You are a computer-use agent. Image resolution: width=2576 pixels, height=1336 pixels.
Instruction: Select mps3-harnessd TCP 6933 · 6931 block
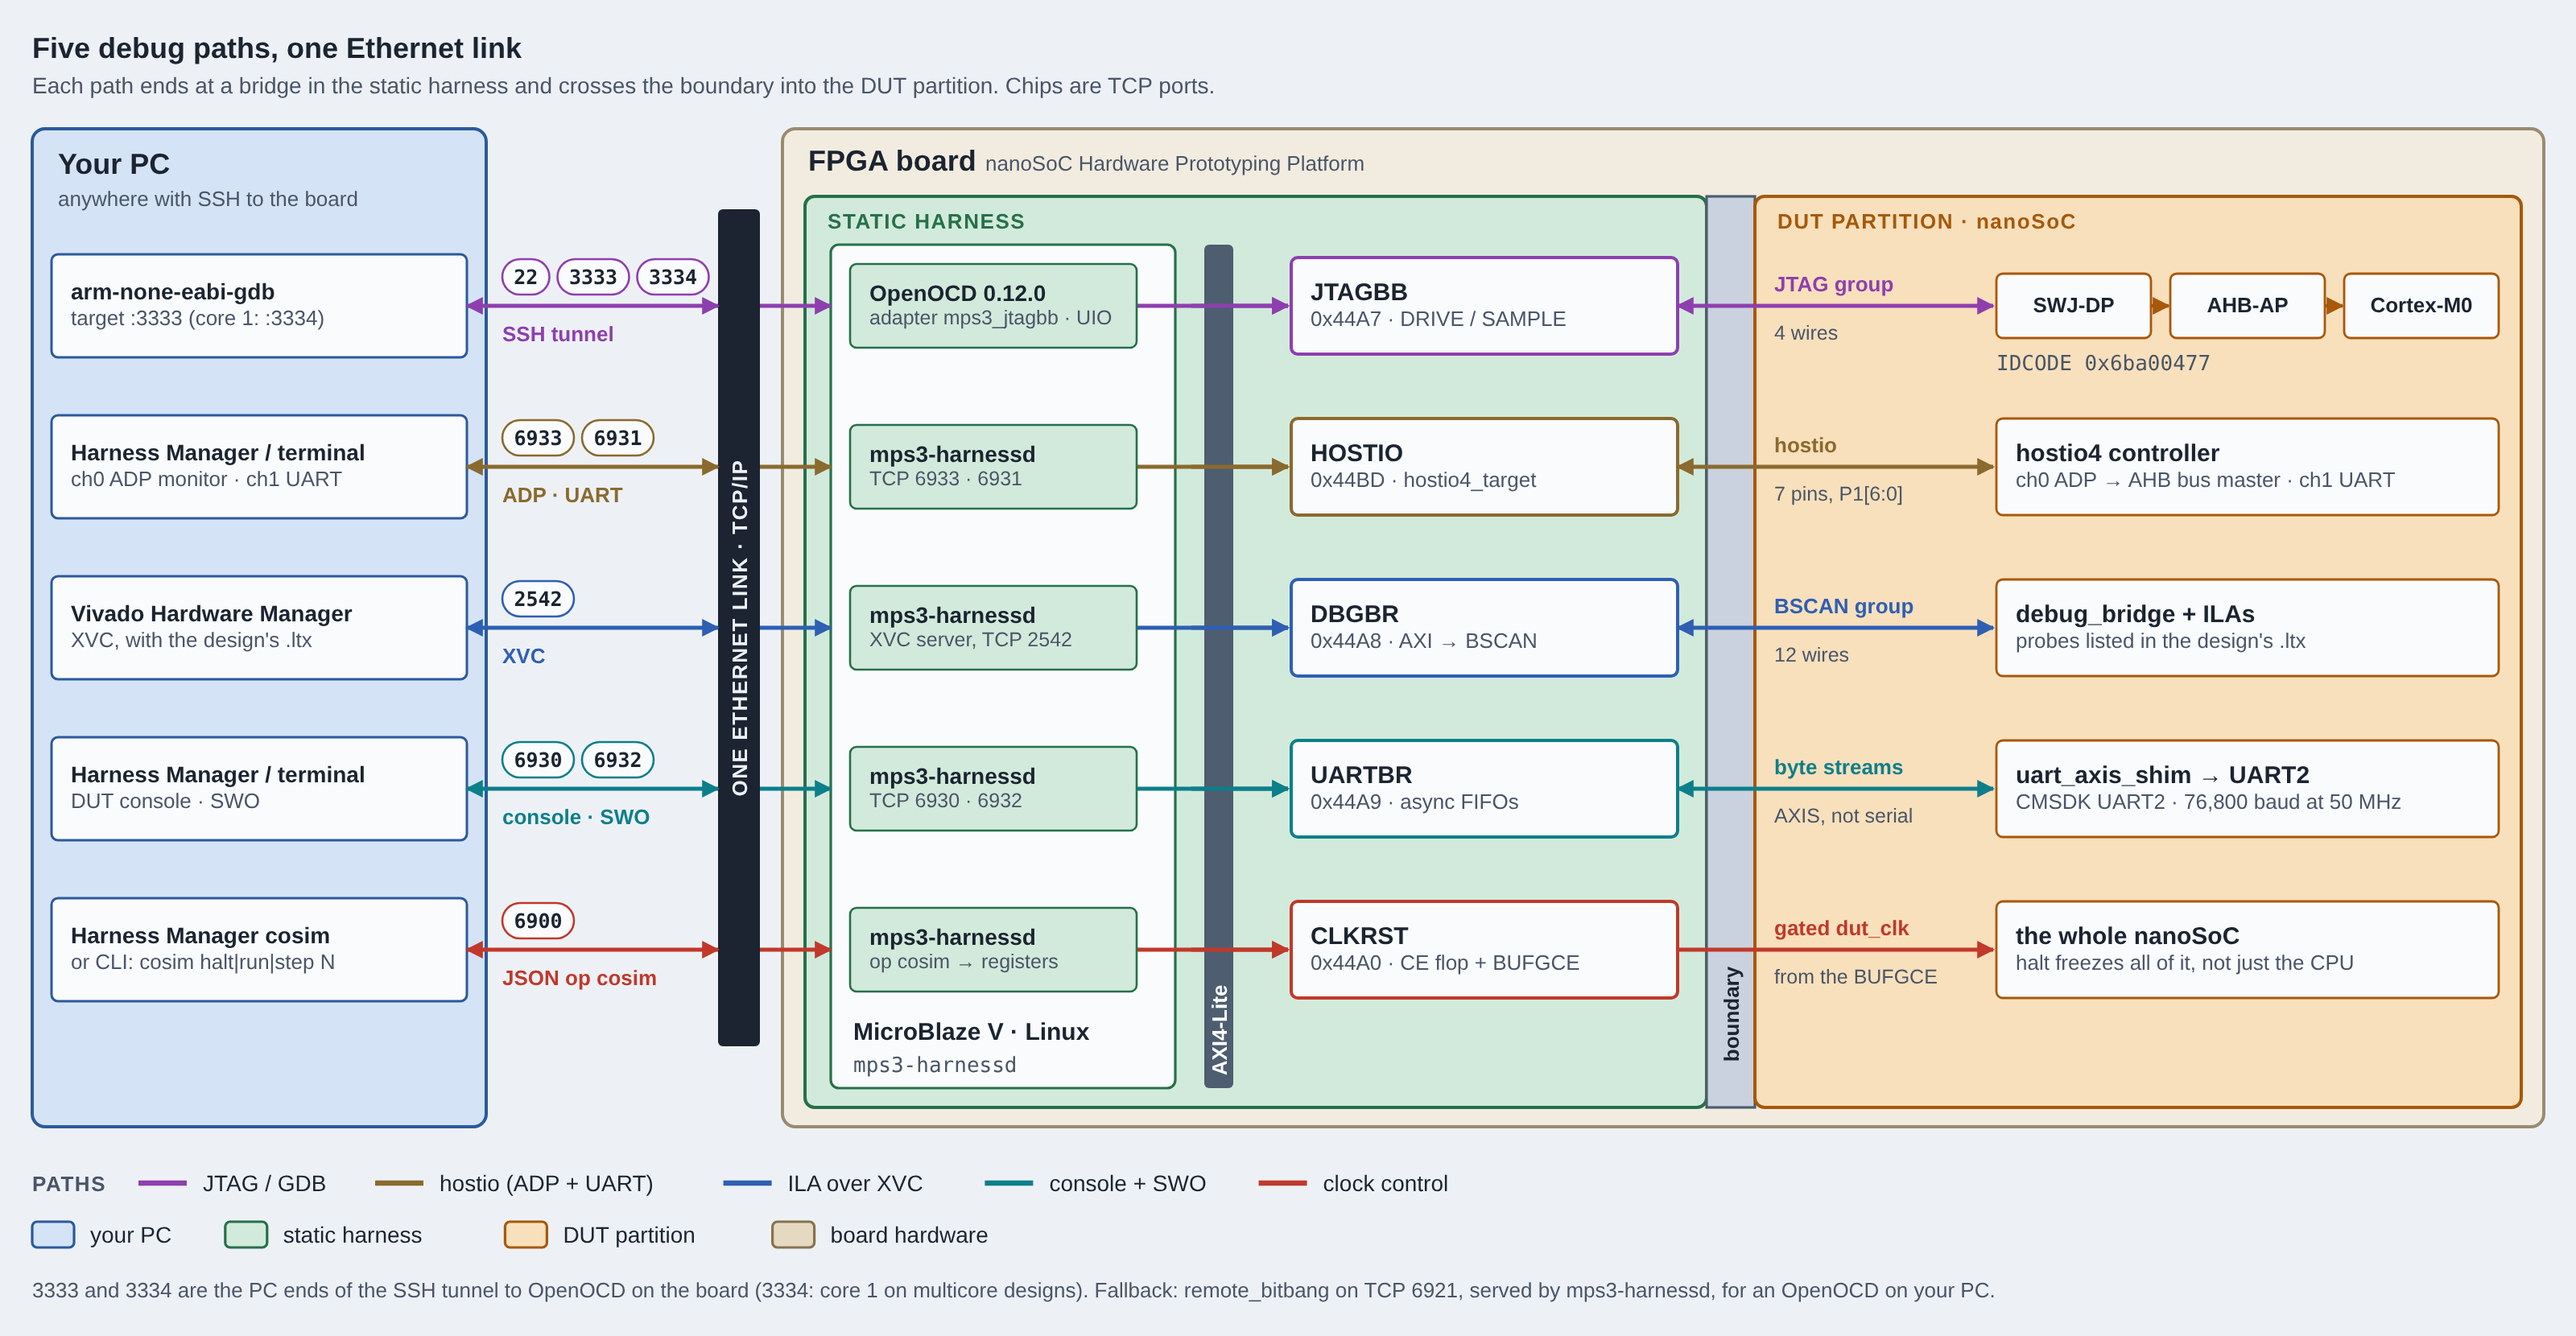993,466
